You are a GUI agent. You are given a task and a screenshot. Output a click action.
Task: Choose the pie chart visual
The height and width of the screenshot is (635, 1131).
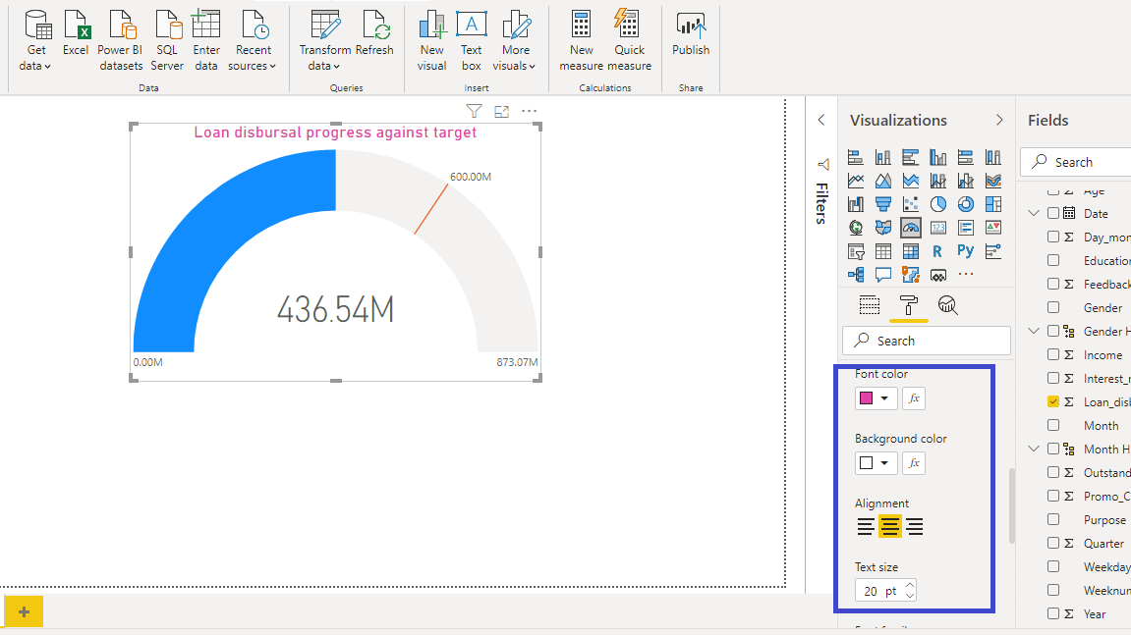[x=937, y=205]
